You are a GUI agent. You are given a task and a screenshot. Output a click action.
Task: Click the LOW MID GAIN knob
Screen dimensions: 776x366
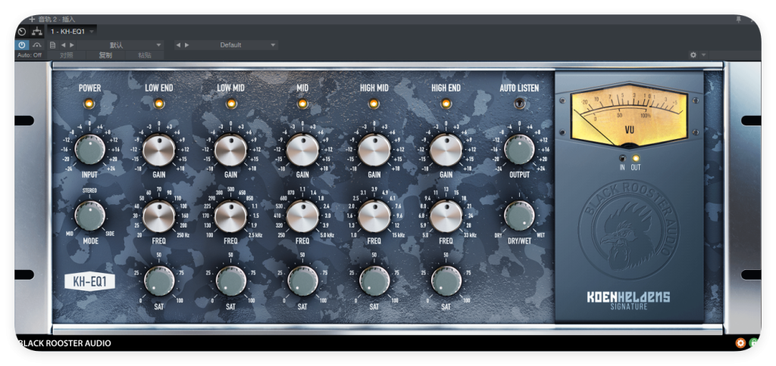pos(230,150)
